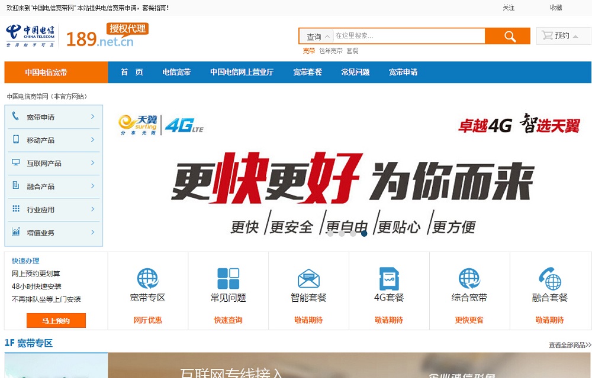Open the 融合套餐 phone-and-globe icon
Viewport: 592px width, 378px height.
(550, 279)
